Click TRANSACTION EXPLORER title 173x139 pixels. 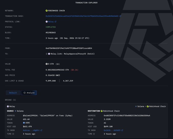[x=86, y=3]
